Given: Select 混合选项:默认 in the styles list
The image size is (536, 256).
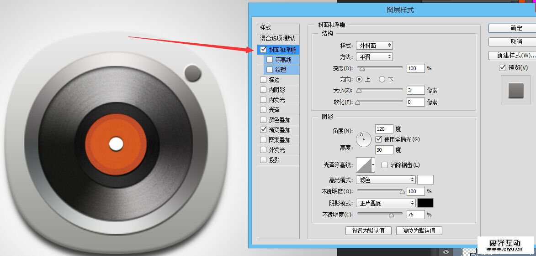Looking at the screenshot, I should click(x=278, y=39).
